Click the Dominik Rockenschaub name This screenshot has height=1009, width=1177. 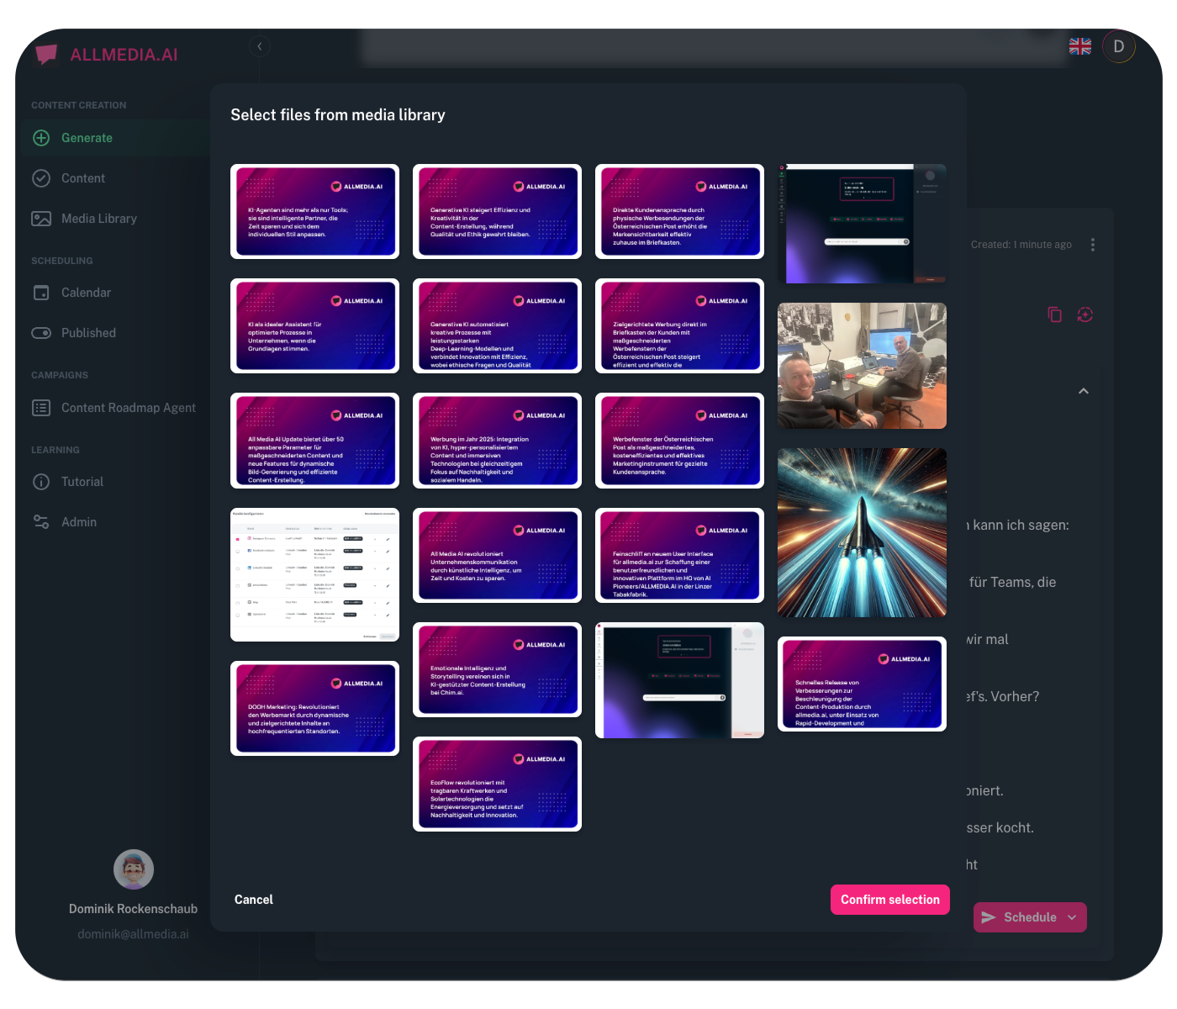134,909
